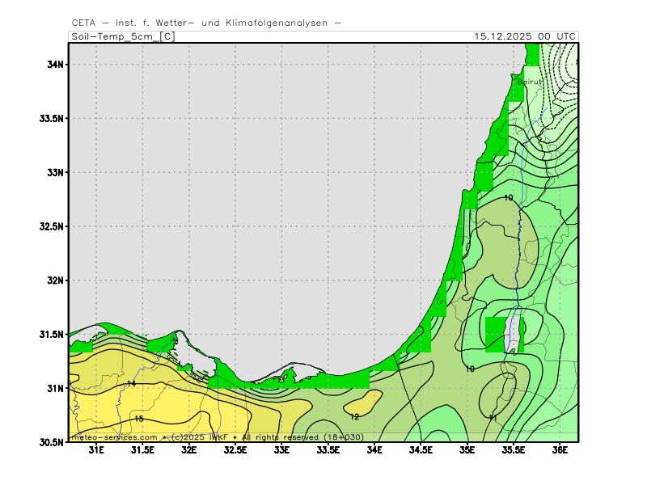Image resolution: width=647 pixels, height=485 pixels.
Task: Select the 32N latitude axis label
Action: tap(55, 280)
